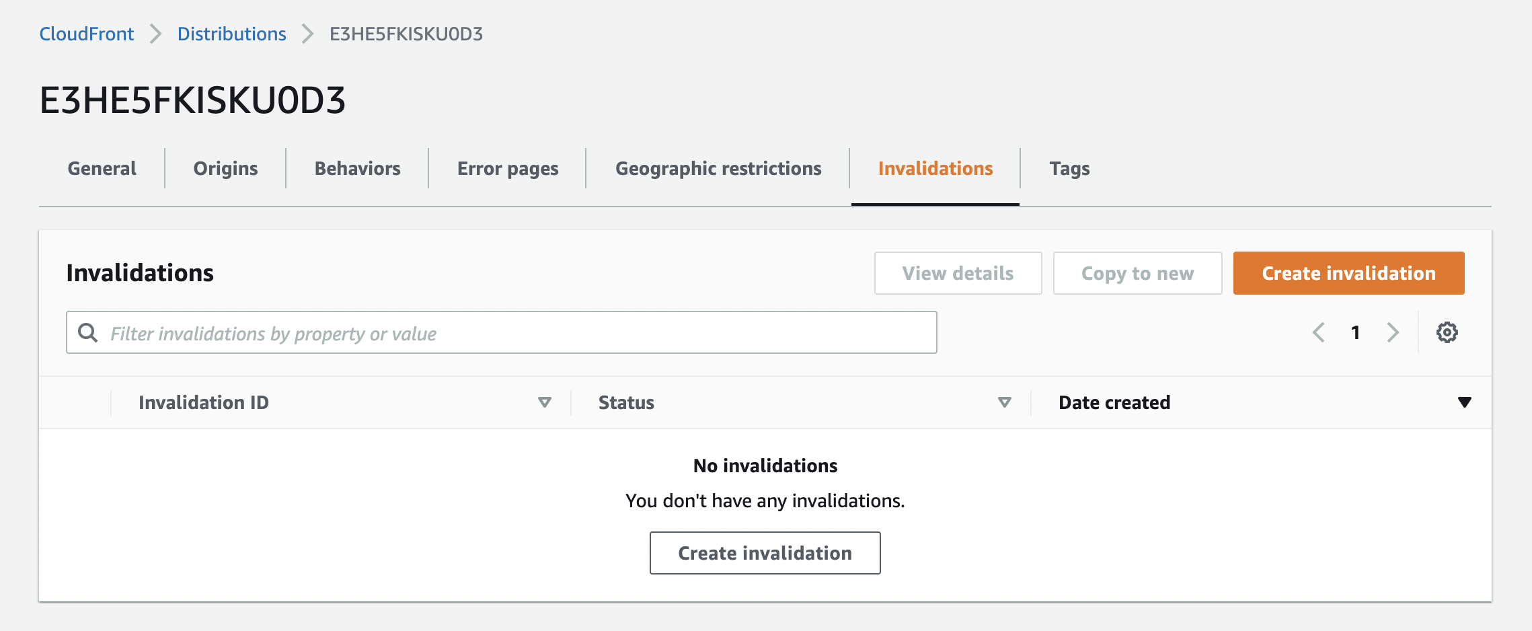Click the orange Create invalidation button

click(x=1348, y=273)
